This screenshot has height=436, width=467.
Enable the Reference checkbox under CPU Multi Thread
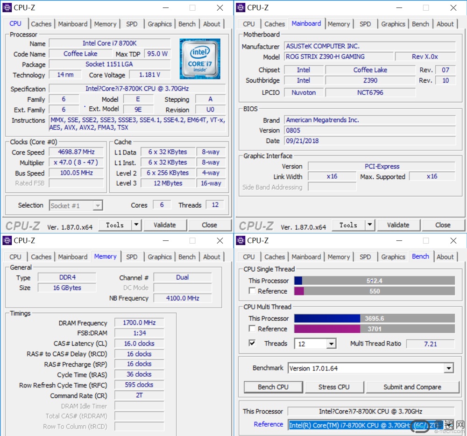[x=252, y=329]
